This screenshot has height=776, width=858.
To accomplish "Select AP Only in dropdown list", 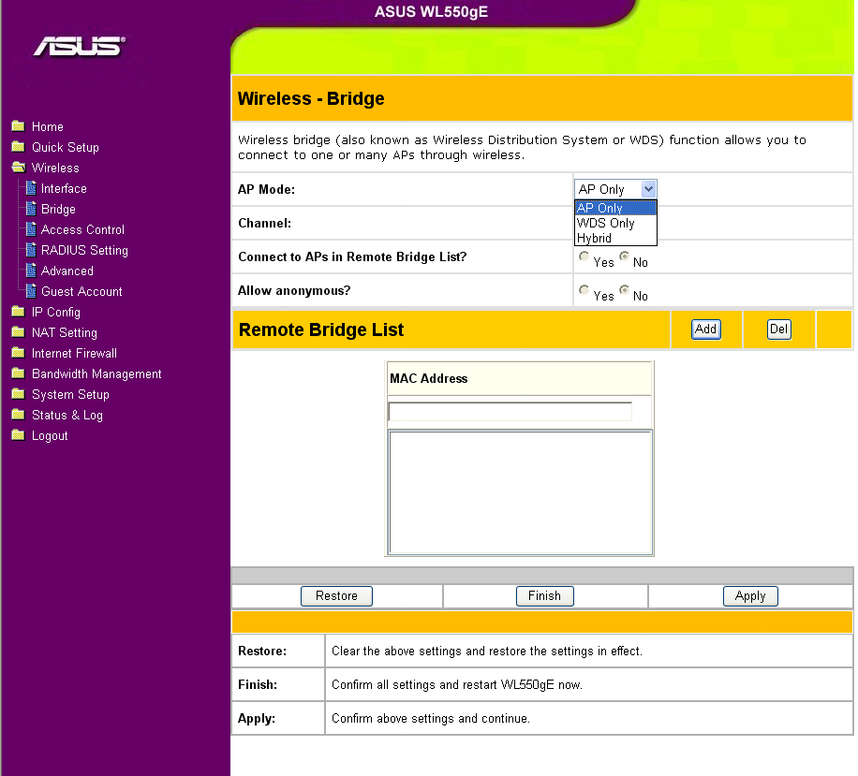I will click(x=615, y=208).
